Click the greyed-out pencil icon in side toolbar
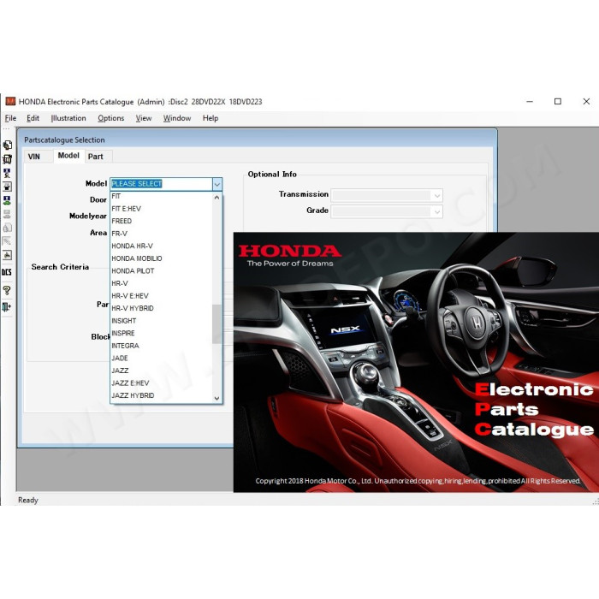 pyautogui.click(x=7, y=241)
